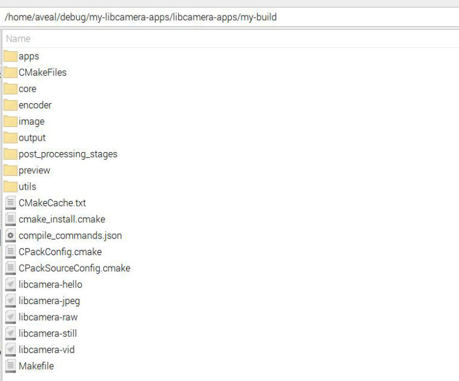Image resolution: width=459 pixels, height=381 pixels.
Task: Select the core folder icon
Action: pos(10,89)
